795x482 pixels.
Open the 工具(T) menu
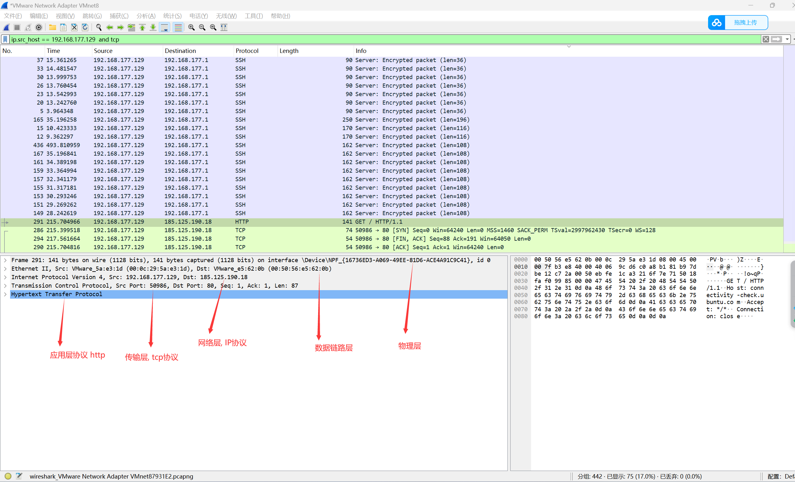254,16
